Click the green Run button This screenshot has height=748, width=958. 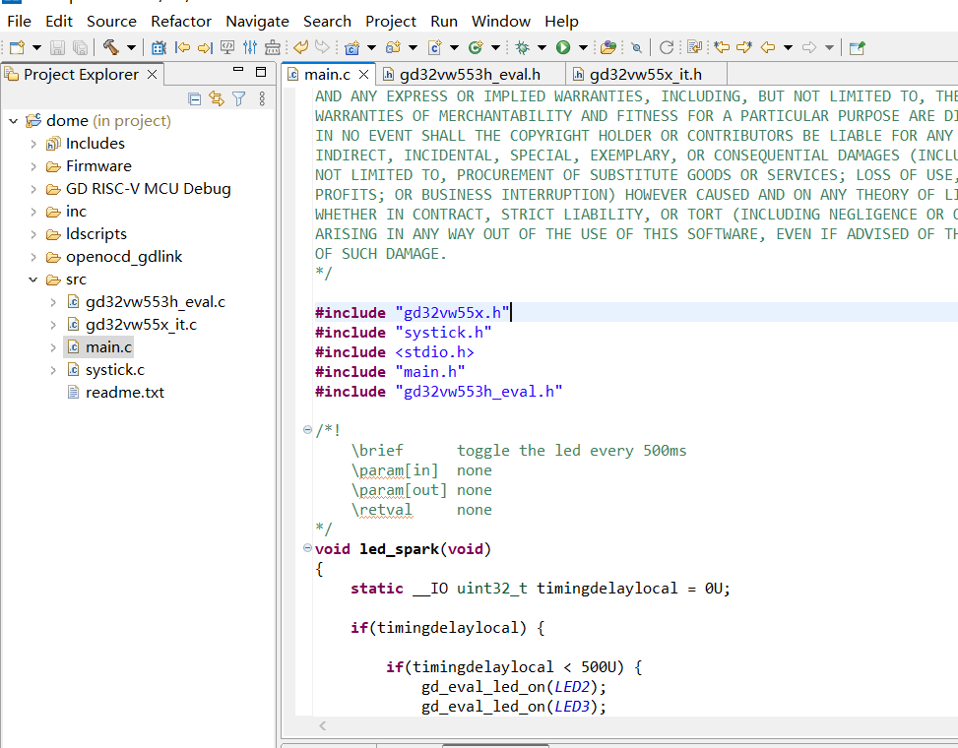point(563,47)
